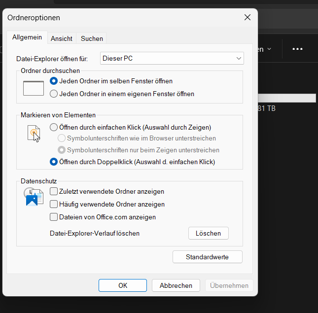318x313 pixels.
Task: Click the window preview icon in Ordner durchsuchen
Action: pos(34,88)
